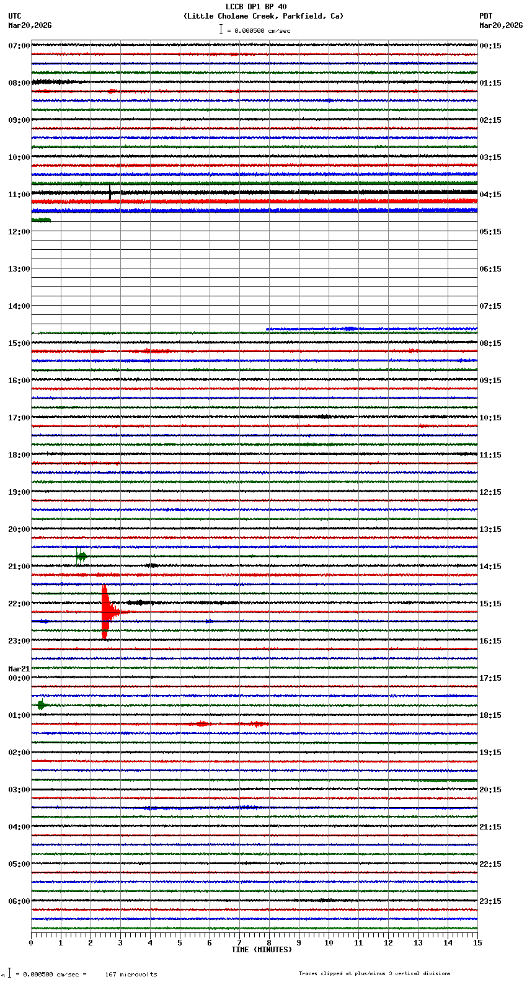Image resolution: width=527 pixels, height=982 pixels.
Task: Click the x-axis minute label "5"
Action: tap(180, 943)
